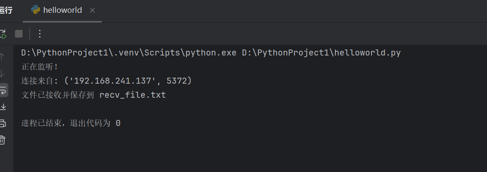Click the recv_file.txt filename in output
This screenshot has width=487, height=172.
click(133, 95)
